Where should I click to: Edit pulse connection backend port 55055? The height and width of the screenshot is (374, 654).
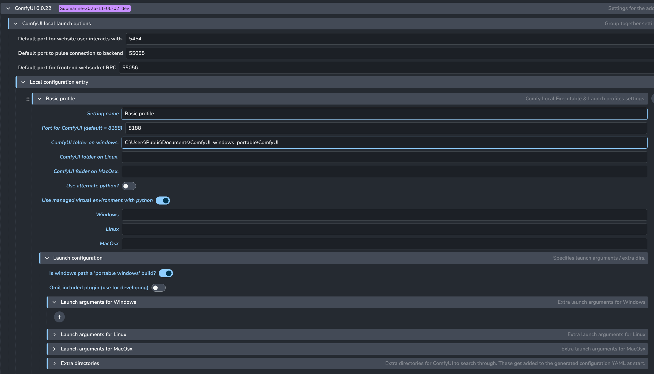(390, 53)
